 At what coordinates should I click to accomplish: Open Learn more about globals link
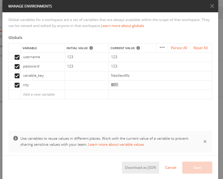point(123,26)
